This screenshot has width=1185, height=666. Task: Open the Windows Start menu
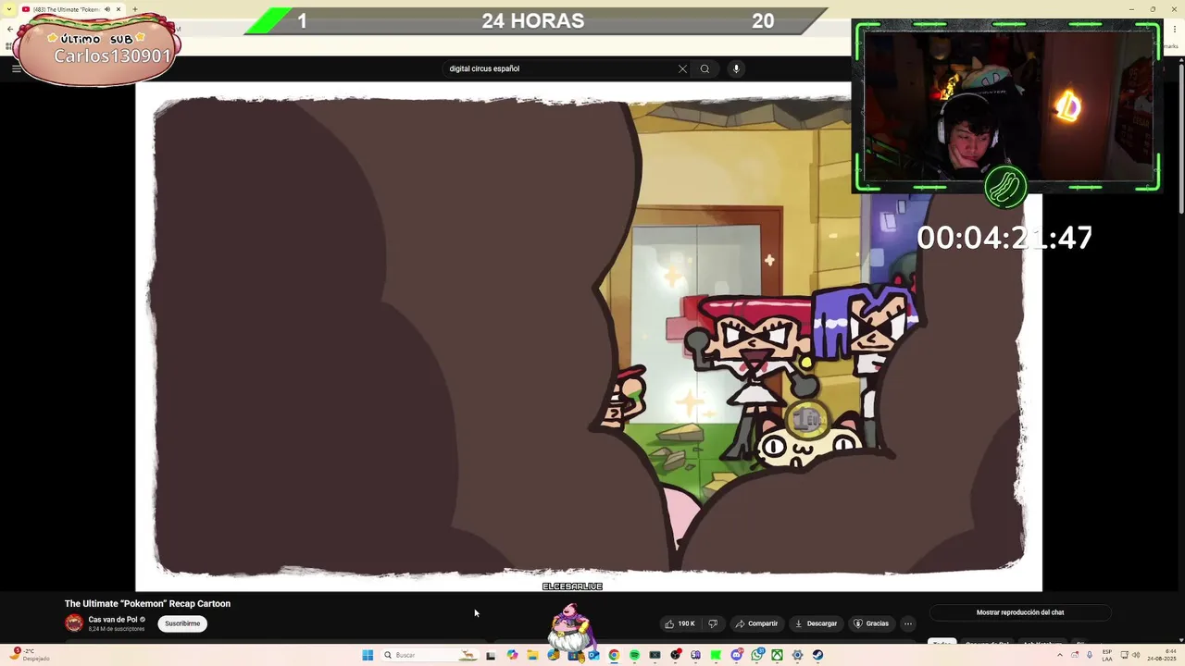coord(368,655)
